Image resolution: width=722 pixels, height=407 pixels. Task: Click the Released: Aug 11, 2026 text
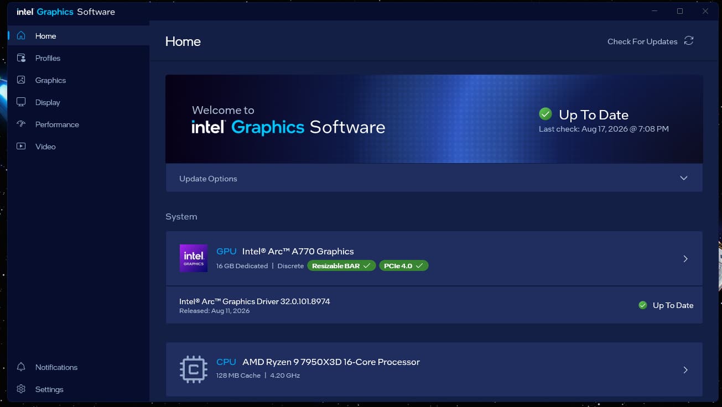pos(215,311)
